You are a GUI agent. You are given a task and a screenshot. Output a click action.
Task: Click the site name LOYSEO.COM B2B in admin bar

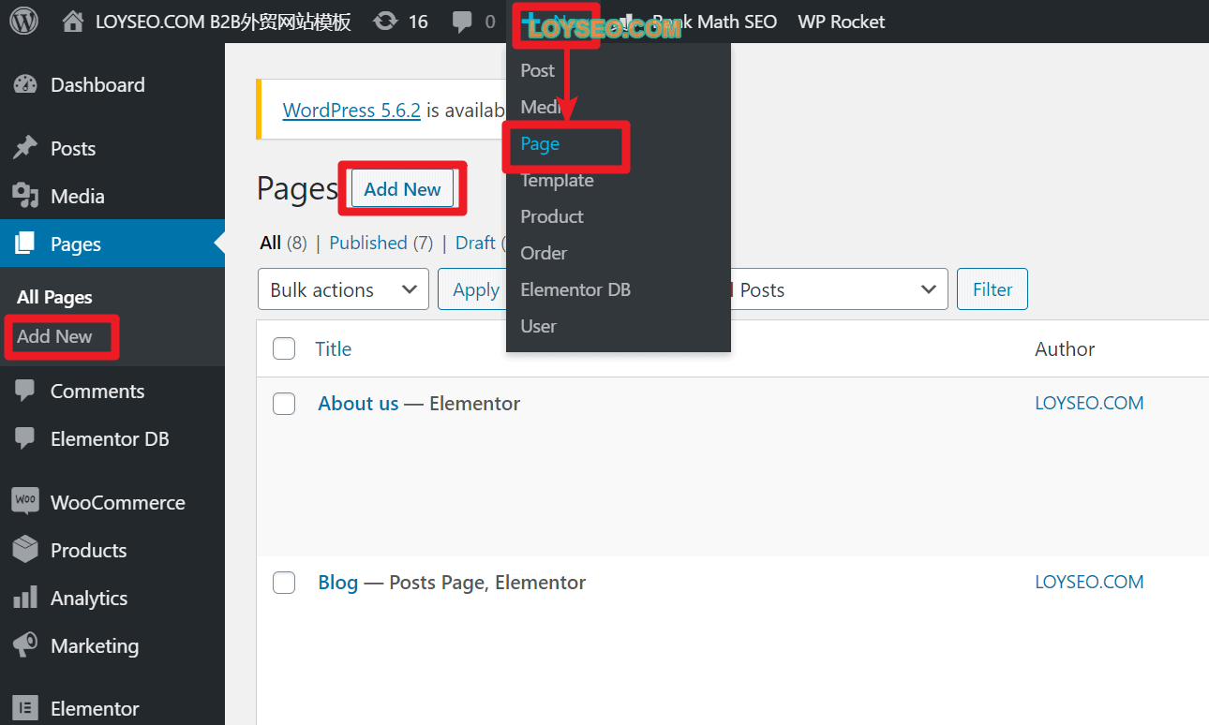tap(223, 22)
